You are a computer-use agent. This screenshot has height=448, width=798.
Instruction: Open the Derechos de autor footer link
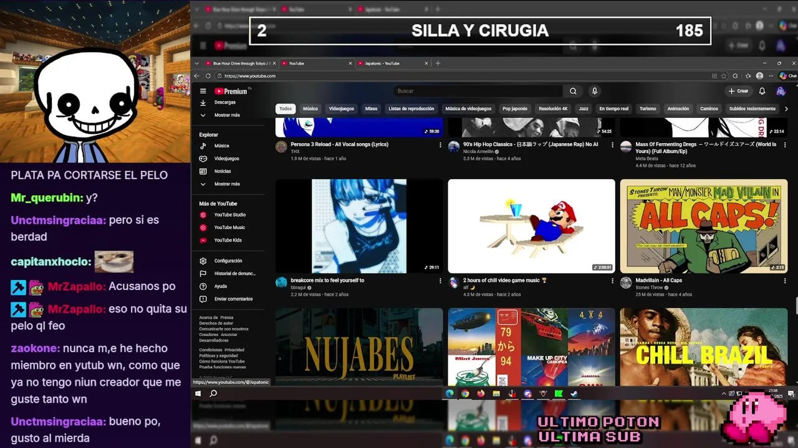(216, 324)
